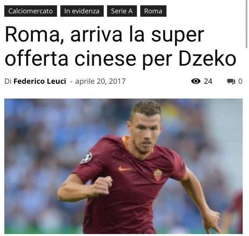Open author Federico Leuci's page
Image resolution: width=249 pixels, height=236 pixels.
pos(40,81)
